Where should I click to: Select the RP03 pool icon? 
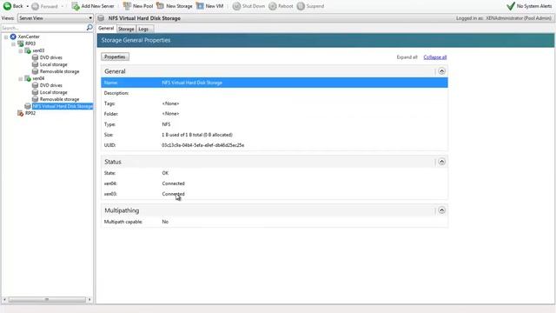[21, 43]
